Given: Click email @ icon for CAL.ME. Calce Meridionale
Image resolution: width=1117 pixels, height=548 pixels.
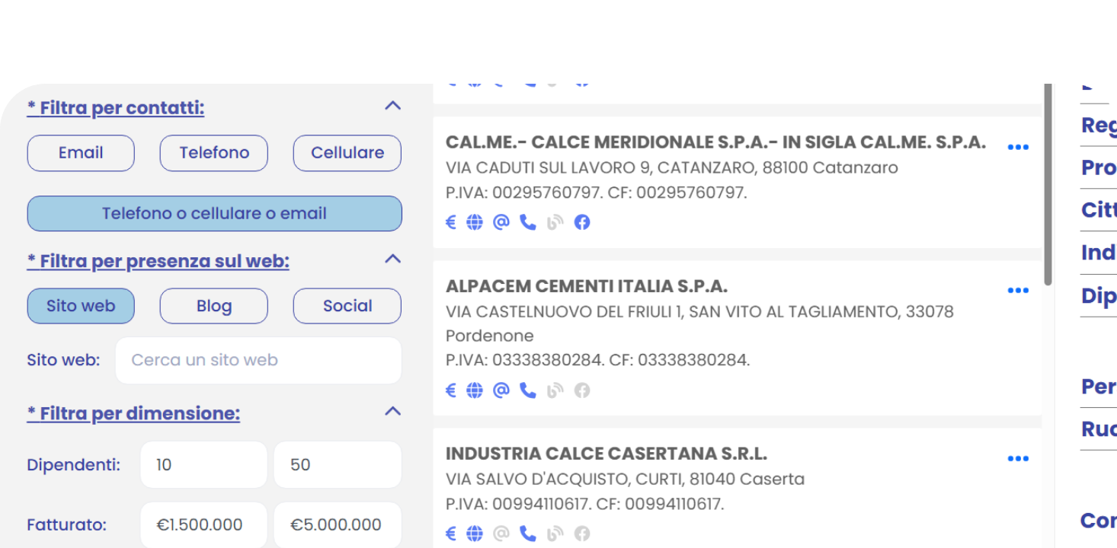Looking at the screenshot, I should tap(501, 222).
